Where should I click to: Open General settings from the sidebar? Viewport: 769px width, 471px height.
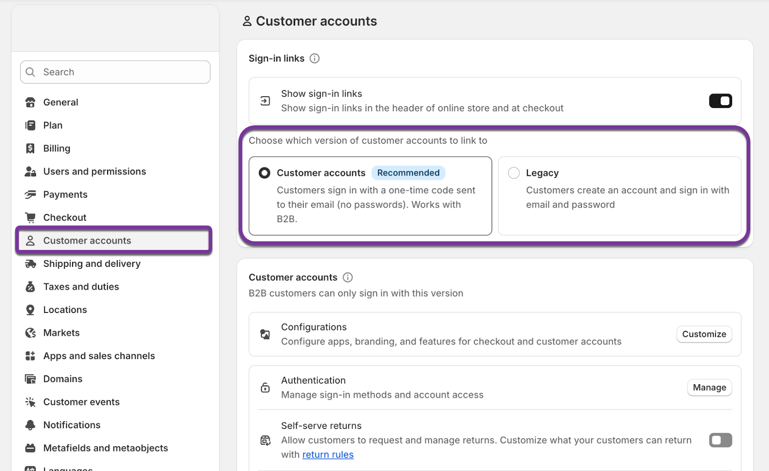point(61,102)
